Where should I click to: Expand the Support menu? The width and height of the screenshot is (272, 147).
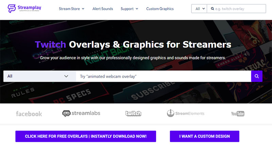click(x=130, y=9)
